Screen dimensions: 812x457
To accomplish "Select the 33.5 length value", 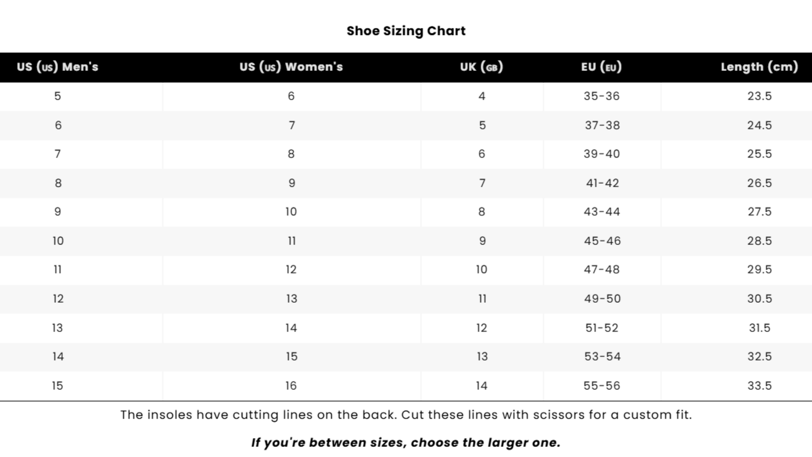I will (759, 386).
